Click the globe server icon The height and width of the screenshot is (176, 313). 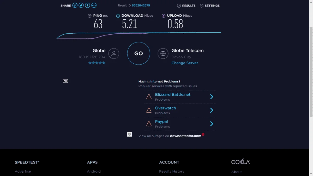click(163, 53)
